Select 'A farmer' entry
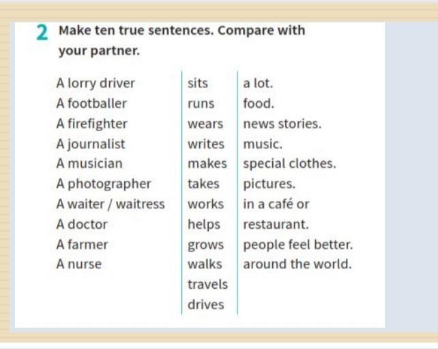 coord(82,245)
